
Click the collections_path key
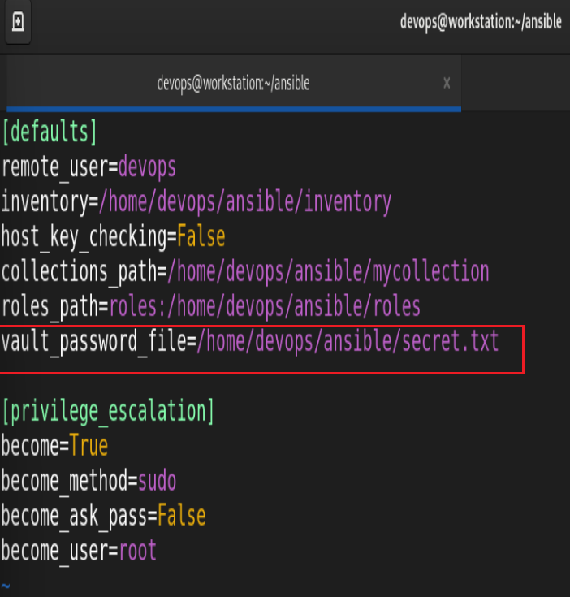(80, 272)
